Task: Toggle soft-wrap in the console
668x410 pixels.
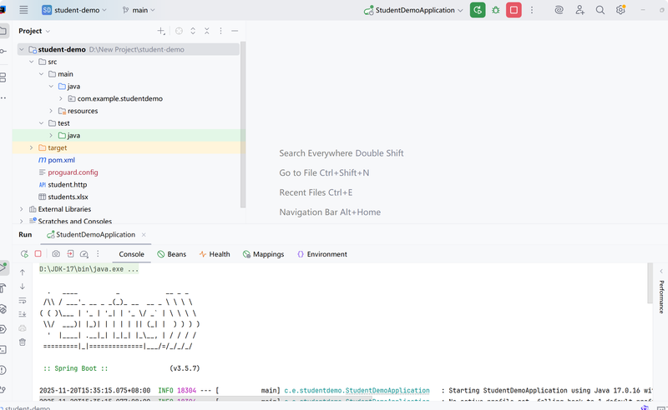Action: coord(23,300)
